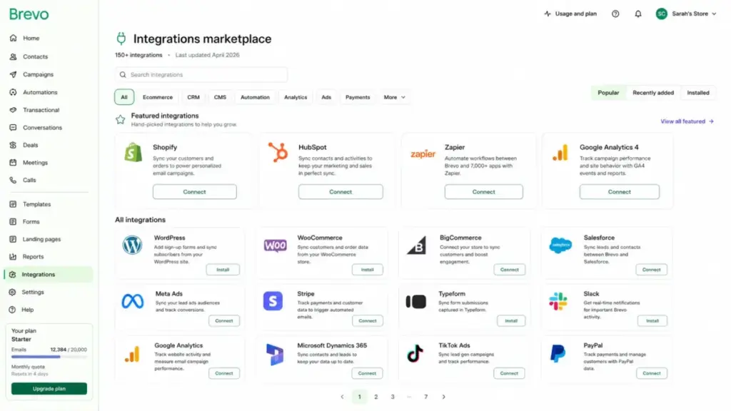
Task: Filter by CRM category
Action: (x=193, y=97)
